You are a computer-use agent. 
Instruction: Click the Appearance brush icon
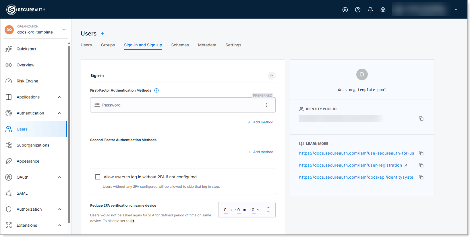click(9, 161)
